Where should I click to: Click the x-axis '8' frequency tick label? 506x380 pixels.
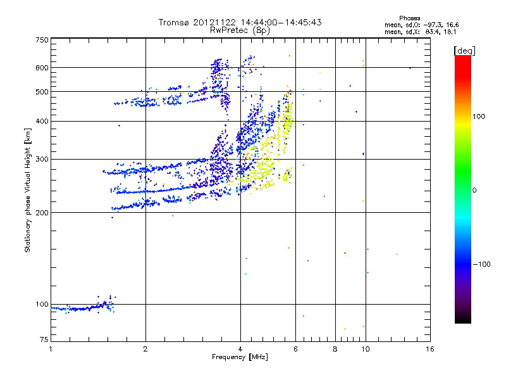[335, 349]
